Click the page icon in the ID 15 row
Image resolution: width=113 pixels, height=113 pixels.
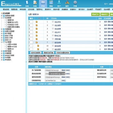click(38, 46)
